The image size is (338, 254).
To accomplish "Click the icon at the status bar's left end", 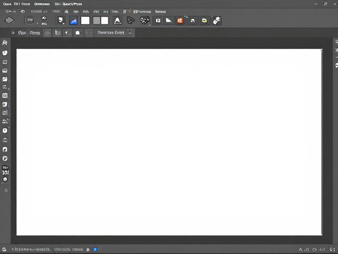I will pos(4,249).
